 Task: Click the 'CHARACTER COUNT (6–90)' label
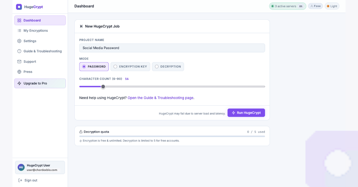[101, 79]
